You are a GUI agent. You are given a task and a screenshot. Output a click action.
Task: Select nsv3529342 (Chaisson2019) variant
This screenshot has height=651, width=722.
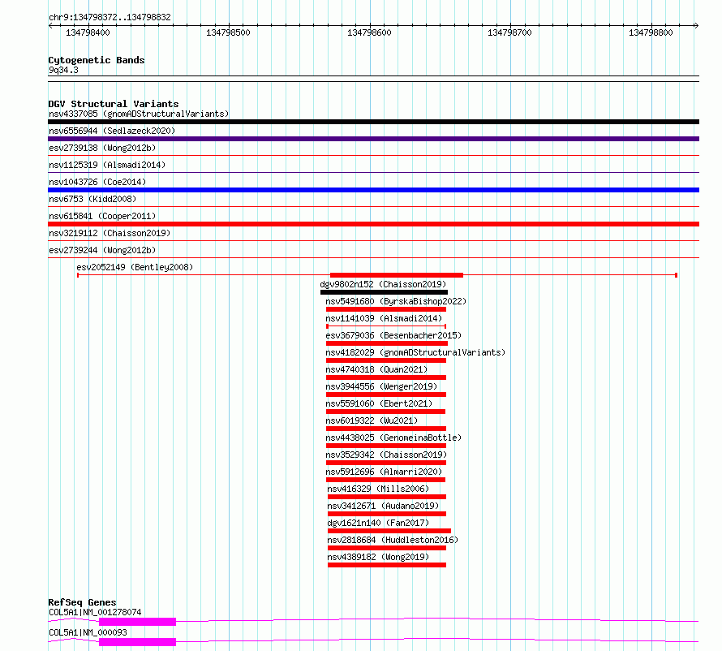pyautogui.click(x=386, y=455)
